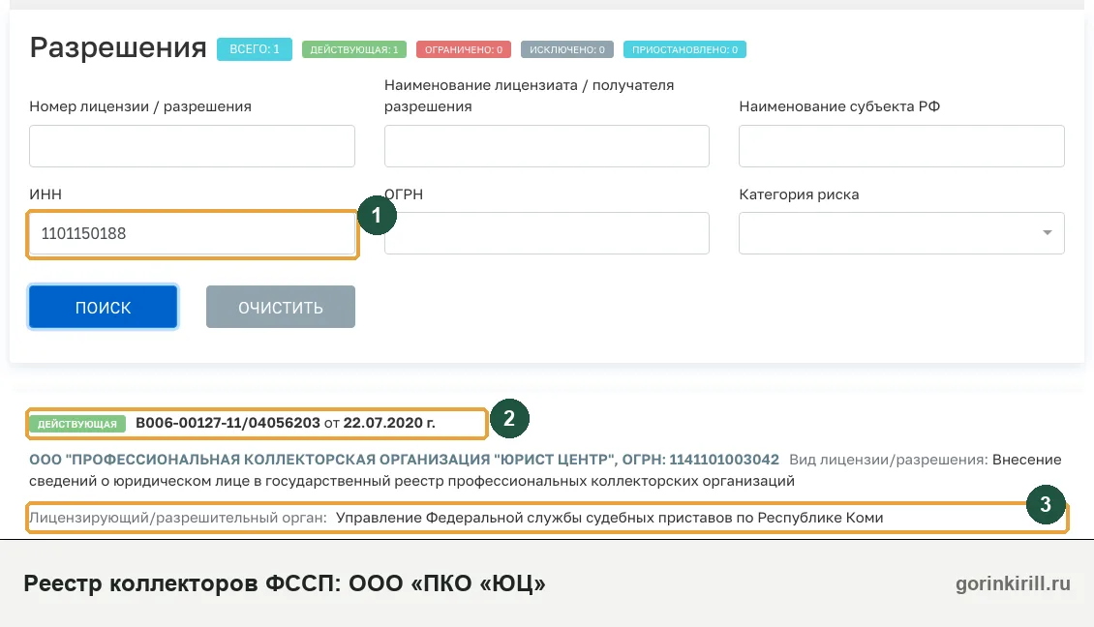
Task: Focus the ОГРН input field
Action: click(x=546, y=233)
